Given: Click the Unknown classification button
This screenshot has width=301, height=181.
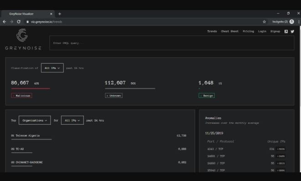Looking at the screenshot, I should click(114, 96).
